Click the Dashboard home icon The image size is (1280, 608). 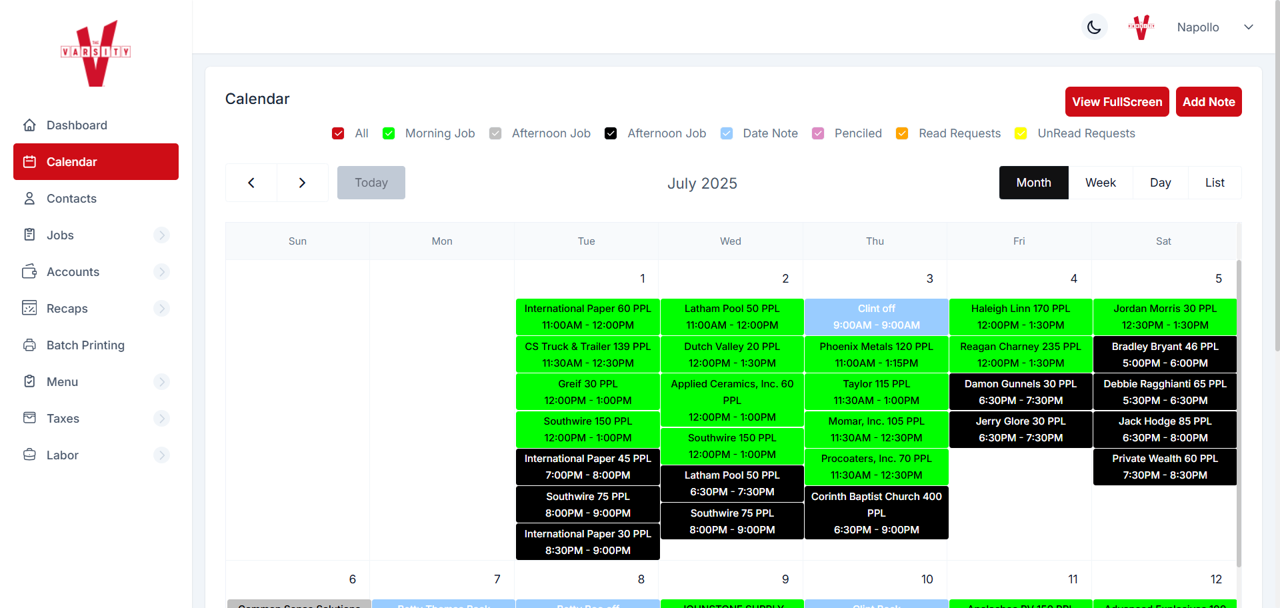pos(29,125)
